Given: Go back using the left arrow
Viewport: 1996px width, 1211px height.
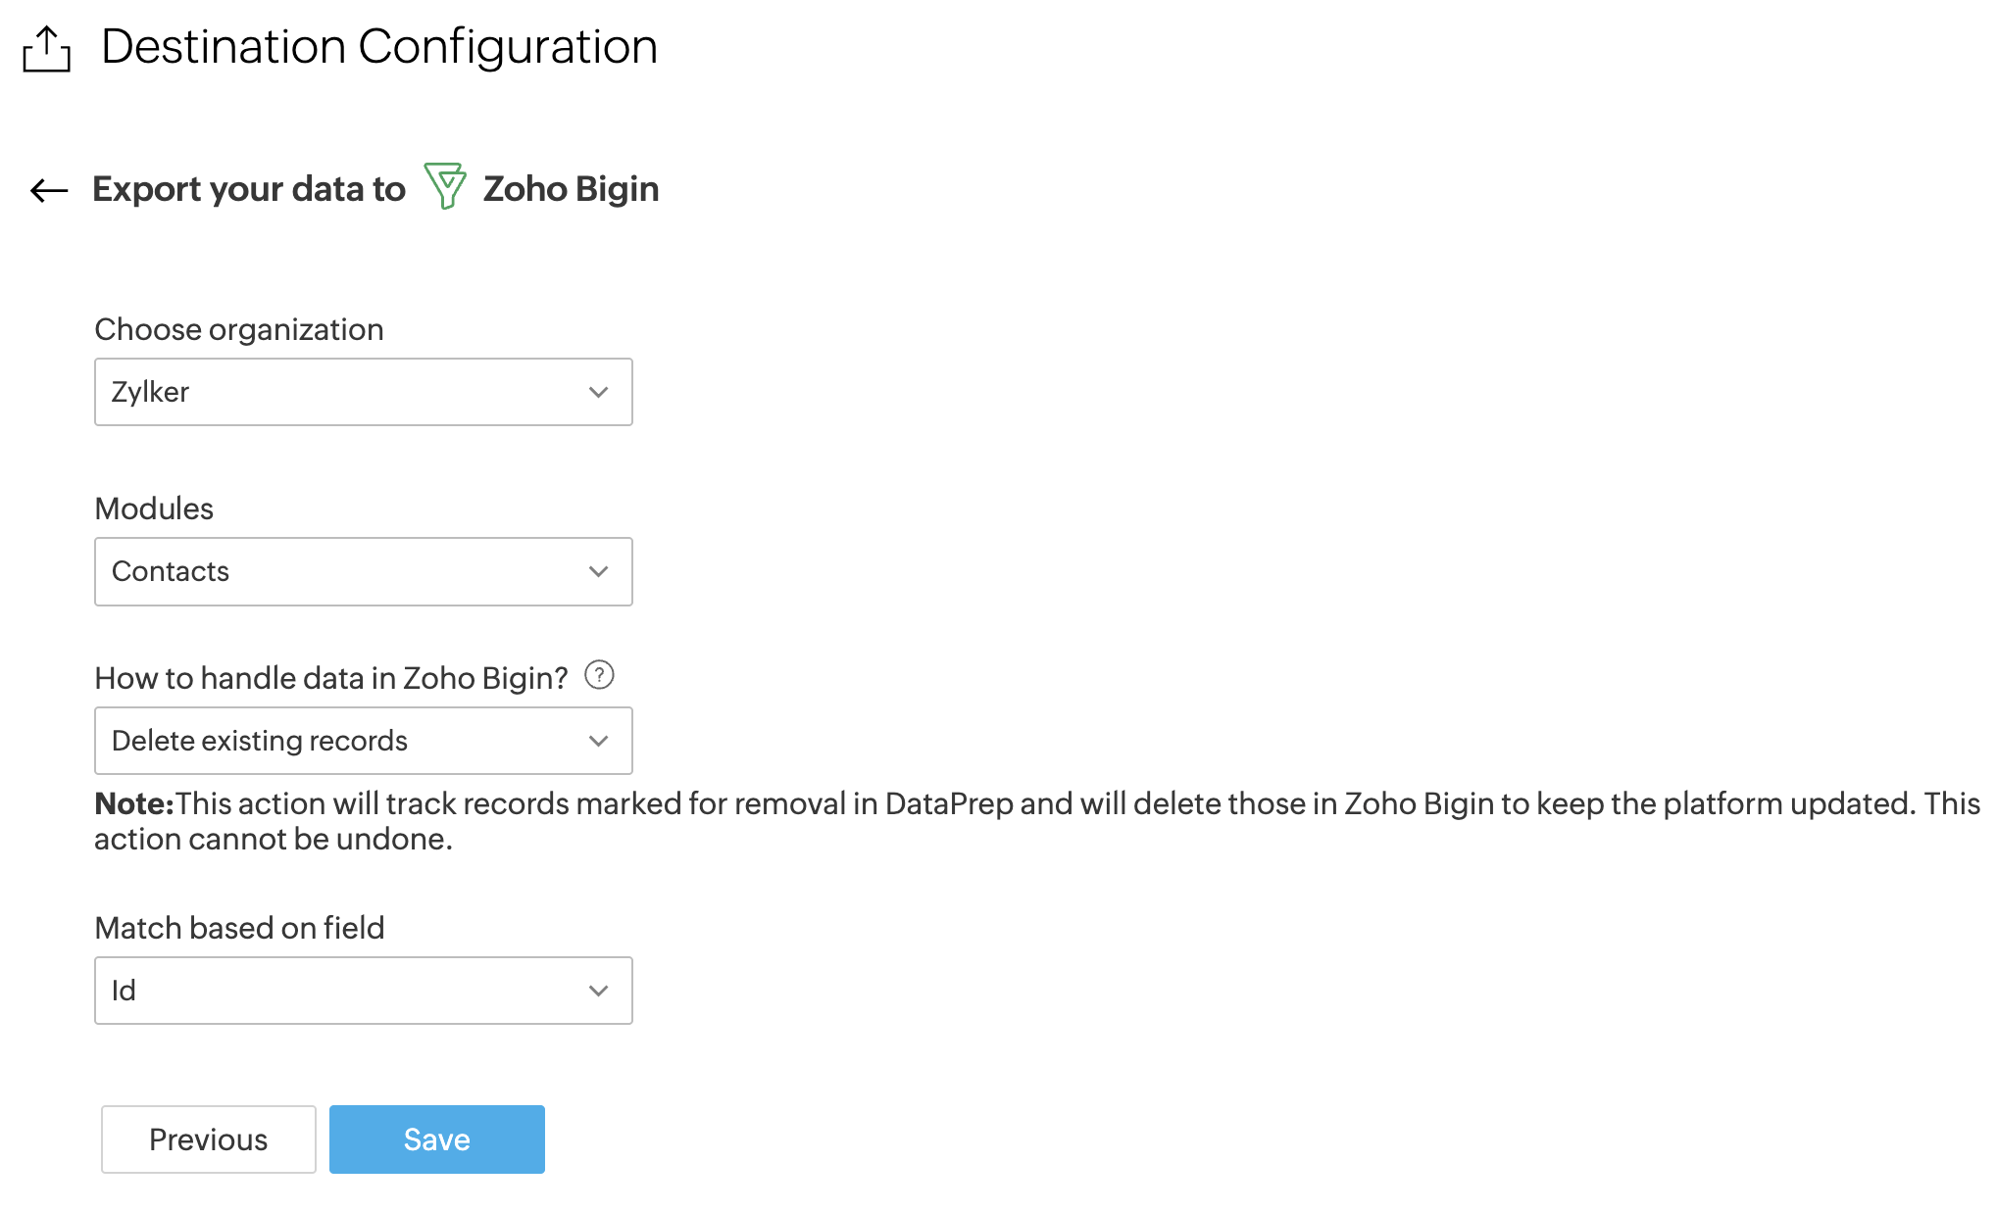Looking at the screenshot, I should pos(49,190).
